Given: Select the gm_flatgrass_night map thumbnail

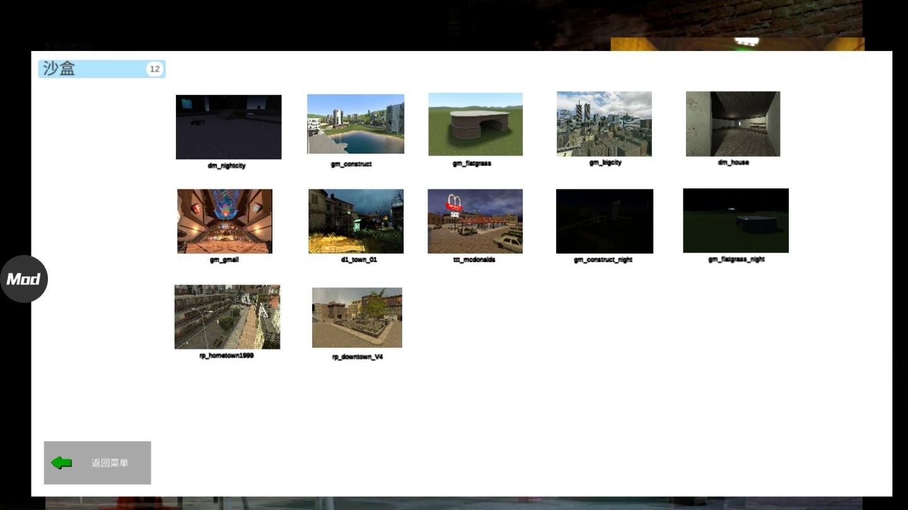Looking at the screenshot, I should pyautogui.click(x=735, y=220).
